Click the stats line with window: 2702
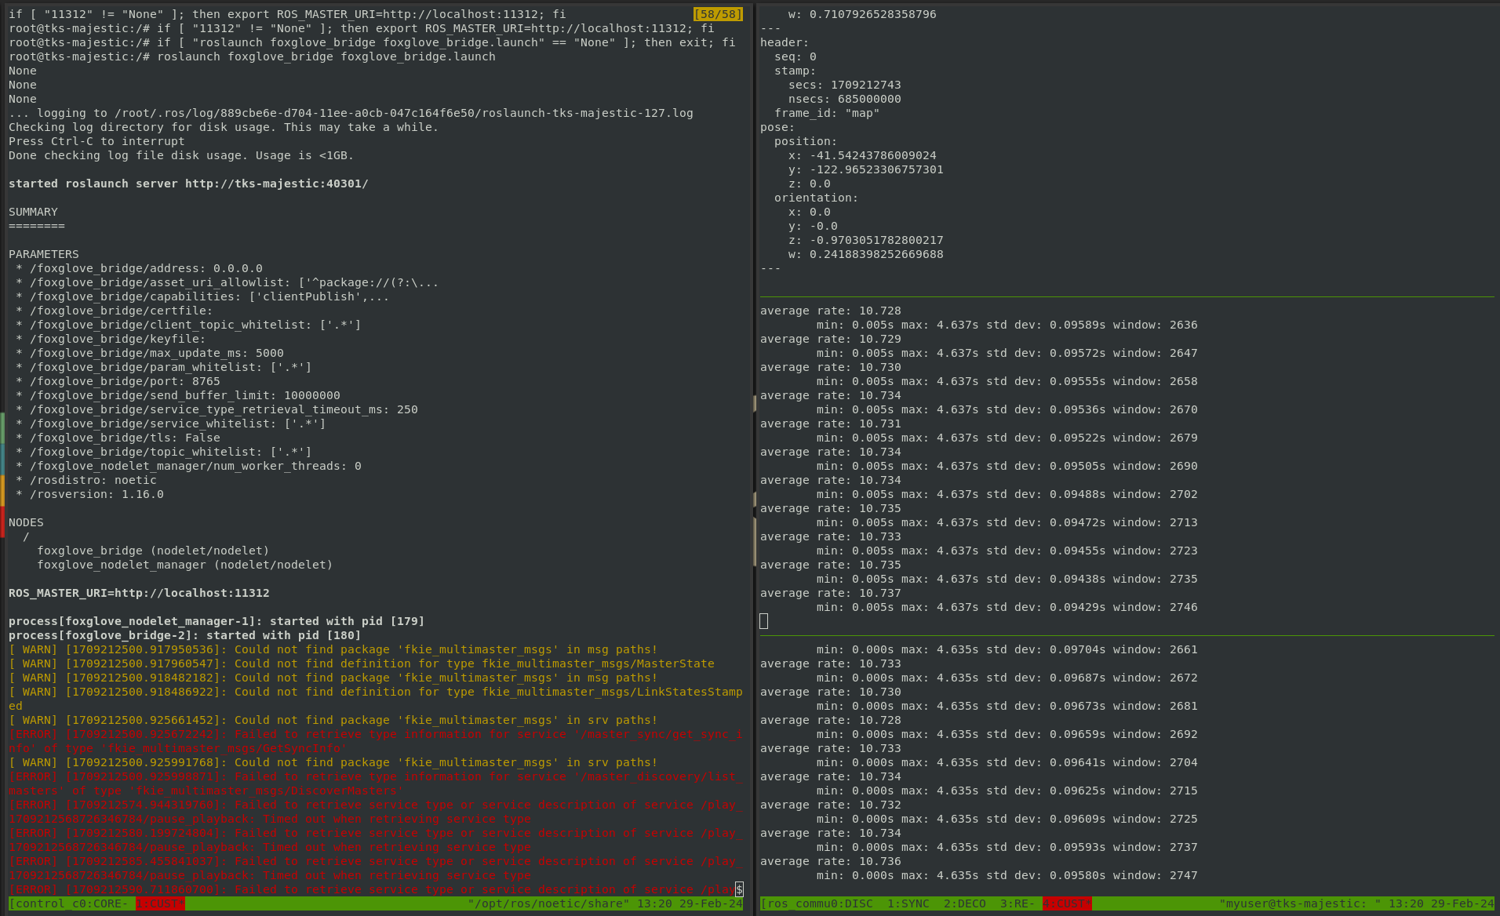The image size is (1500, 916). click(x=1007, y=494)
